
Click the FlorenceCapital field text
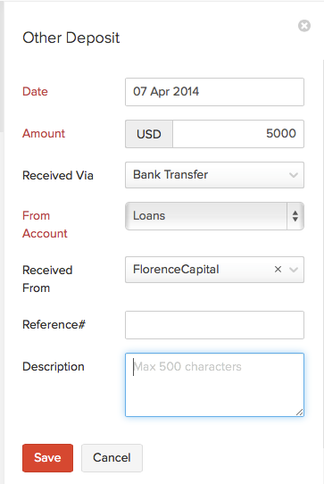click(x=176, y=270)
